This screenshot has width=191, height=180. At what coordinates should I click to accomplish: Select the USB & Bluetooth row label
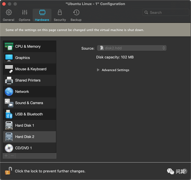pyautogui.click(x=29, y=114)
